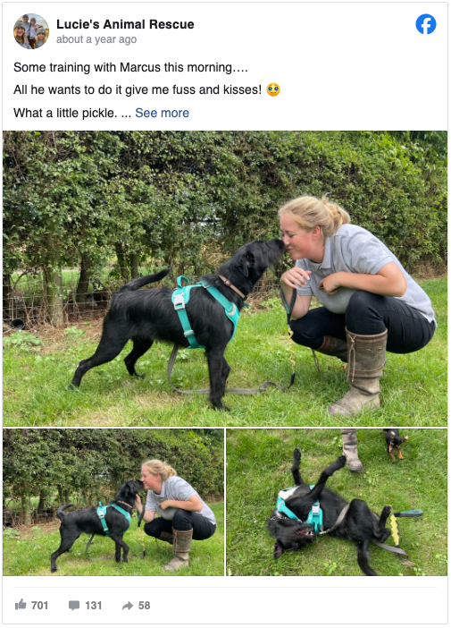Open the about a year ago timestamp
The height and width of the screenshot is (628, 451).
[x=96, y=39]
